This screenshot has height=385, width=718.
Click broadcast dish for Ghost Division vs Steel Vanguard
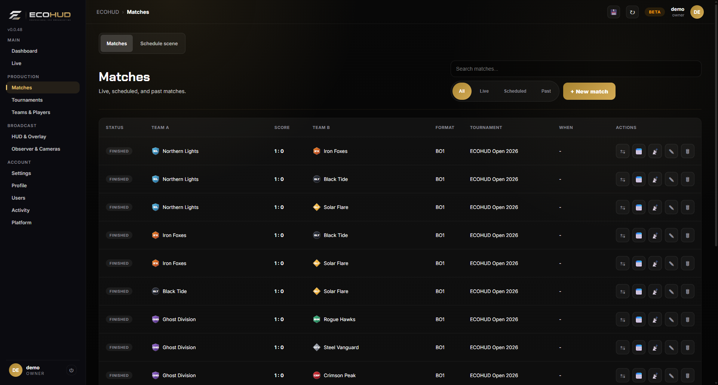coord(655,348)
